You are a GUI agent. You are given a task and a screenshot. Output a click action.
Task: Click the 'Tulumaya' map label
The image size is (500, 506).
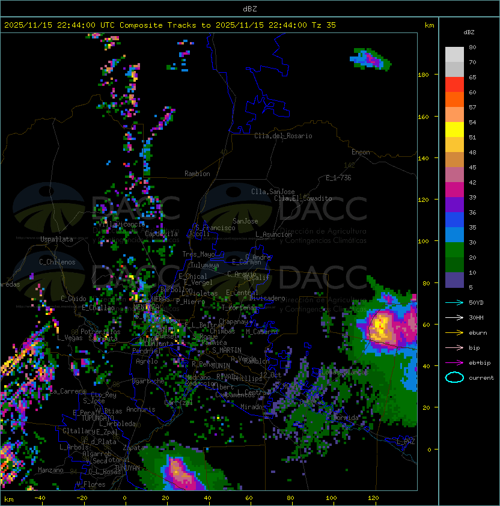[205, 265]
